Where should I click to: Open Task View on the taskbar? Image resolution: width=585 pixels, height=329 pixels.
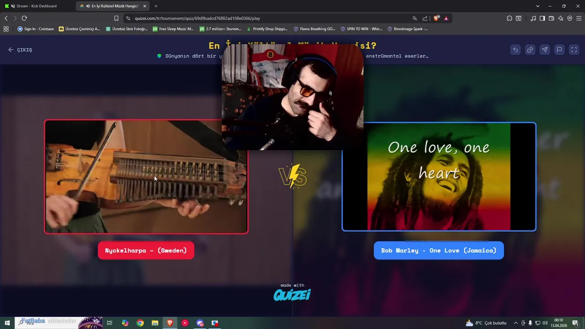(x=110, y=323)
